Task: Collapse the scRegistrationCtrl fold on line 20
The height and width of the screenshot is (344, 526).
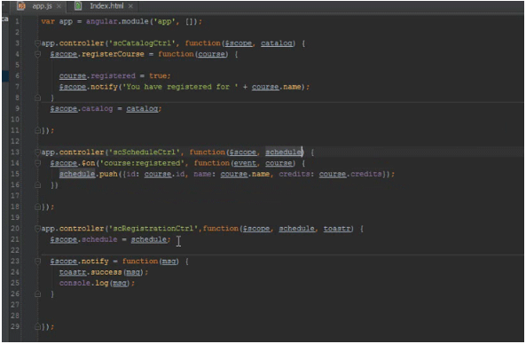Action: point(37,229)
